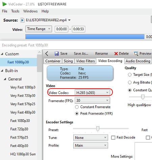
Task: Click the source video file icon
Action: [23, 20]
